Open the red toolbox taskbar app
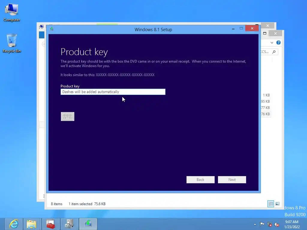Image resolution: width=307 pixels, height=230 pixels. click(50, 224)
